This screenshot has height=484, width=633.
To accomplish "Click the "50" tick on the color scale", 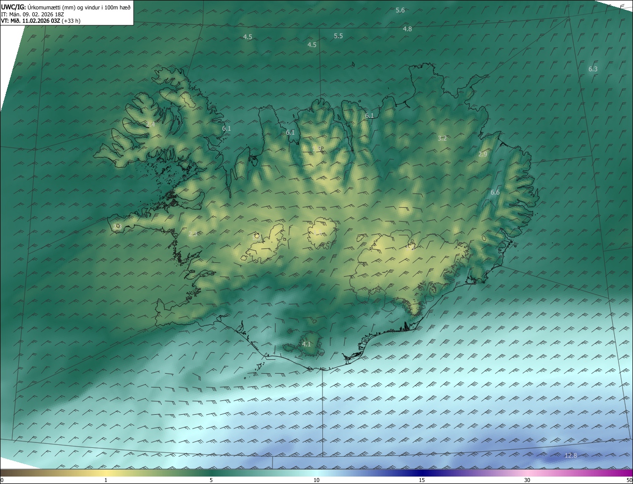I will (629, 480).
